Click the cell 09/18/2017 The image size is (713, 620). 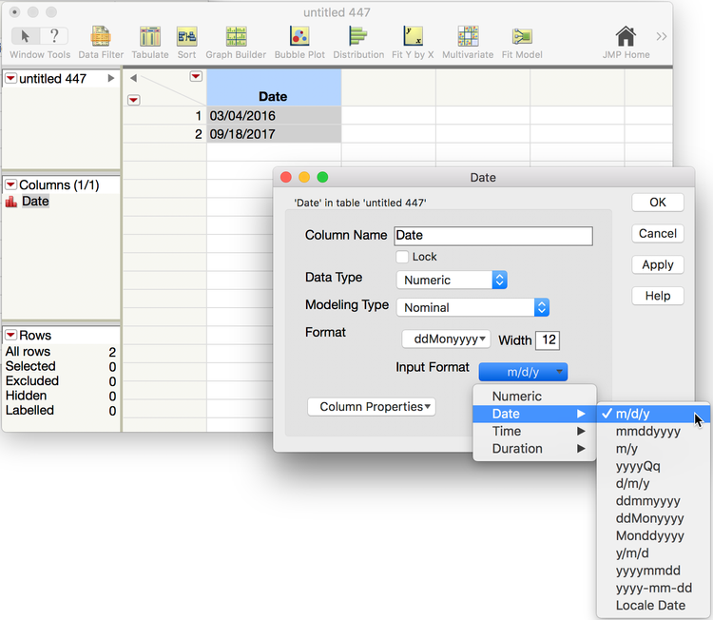click(274, 134)
